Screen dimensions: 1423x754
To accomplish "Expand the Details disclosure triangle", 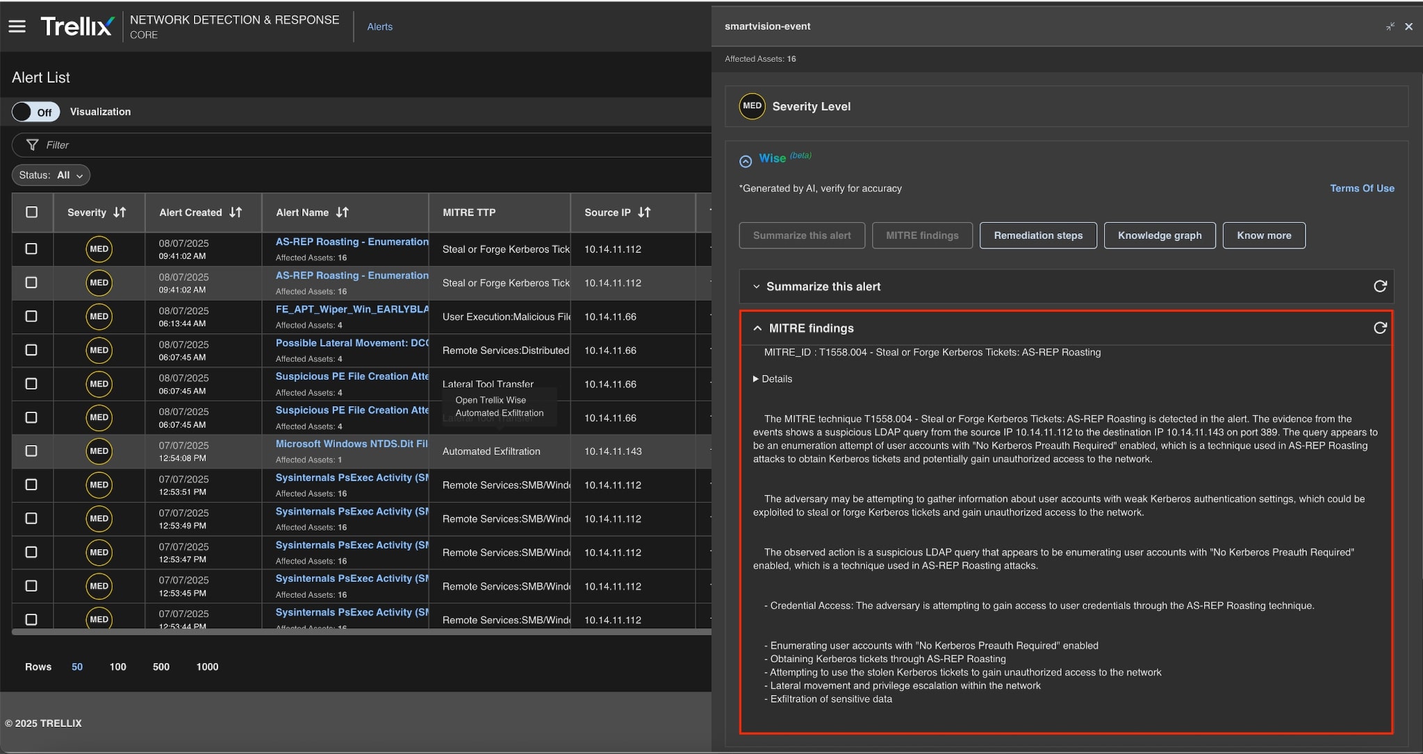I will pyautogui.click(x=756, y=379).
